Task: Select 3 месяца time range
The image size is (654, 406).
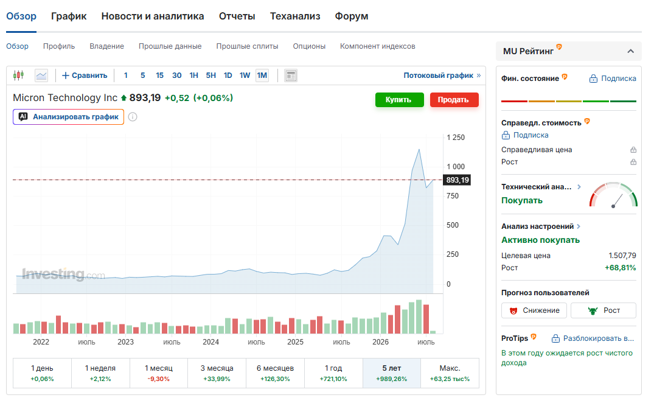Action: pos(217,373)
